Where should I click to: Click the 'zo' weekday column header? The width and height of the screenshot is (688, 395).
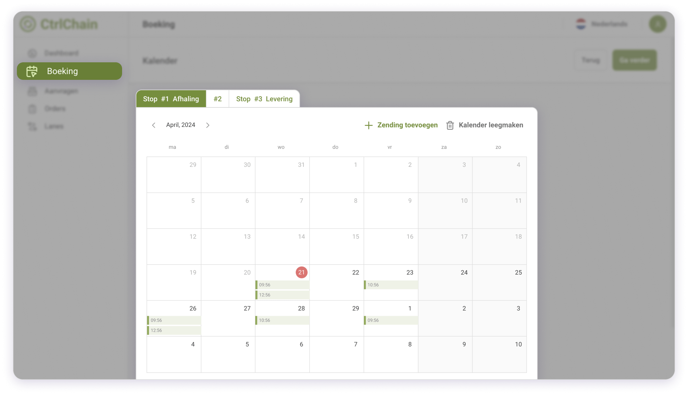(498, 147)
